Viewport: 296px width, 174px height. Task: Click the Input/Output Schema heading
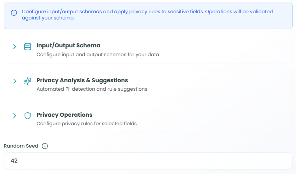coord(68,46)
